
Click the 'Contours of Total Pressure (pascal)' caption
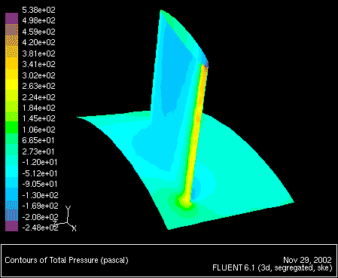pyautogui.click(x=66, y=260)
